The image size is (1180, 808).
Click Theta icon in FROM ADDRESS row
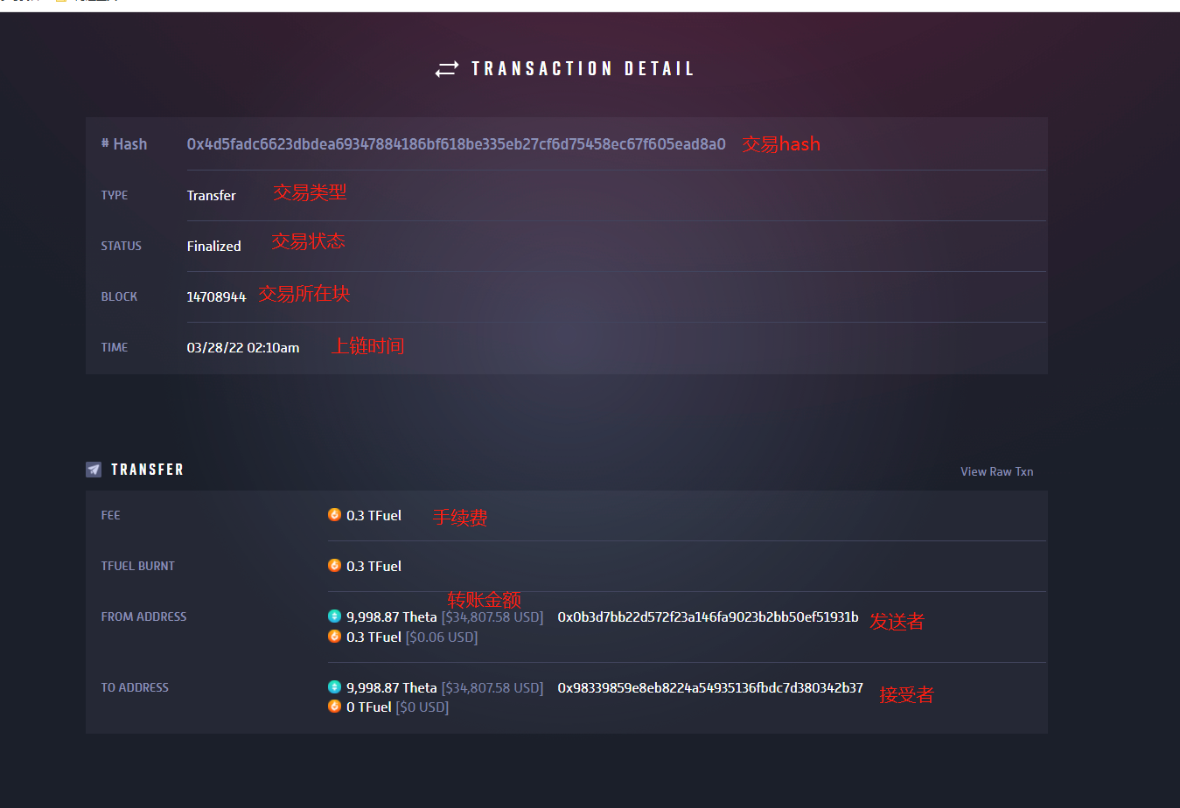pyautogui.click(x=334, y=616)
